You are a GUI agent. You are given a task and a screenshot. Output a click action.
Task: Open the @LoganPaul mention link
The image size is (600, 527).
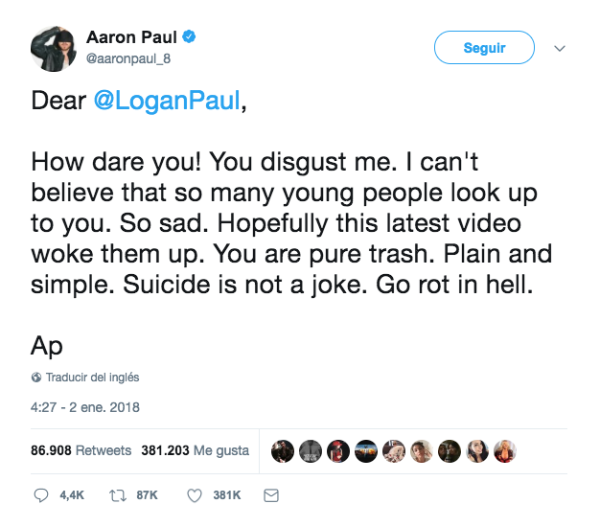pyautogui.click(x=166, y=103)
